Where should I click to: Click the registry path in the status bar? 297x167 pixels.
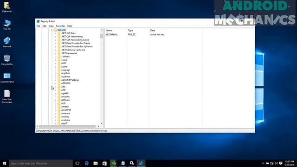(71, 131)
